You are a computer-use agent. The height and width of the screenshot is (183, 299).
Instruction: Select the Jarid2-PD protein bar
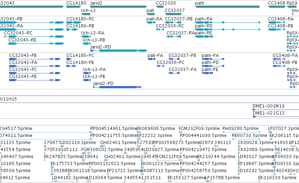click(x=117, y=87)
